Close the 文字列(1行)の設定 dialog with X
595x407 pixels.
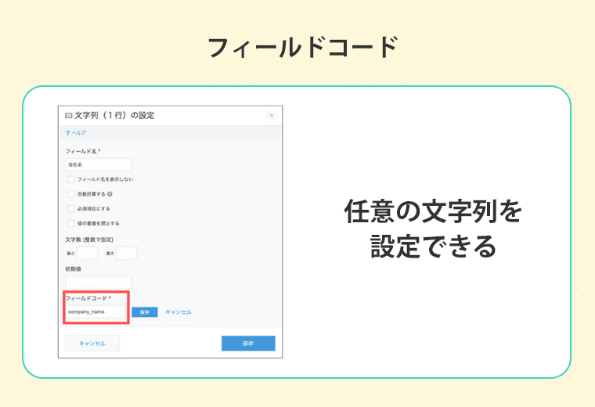point(272,115)
